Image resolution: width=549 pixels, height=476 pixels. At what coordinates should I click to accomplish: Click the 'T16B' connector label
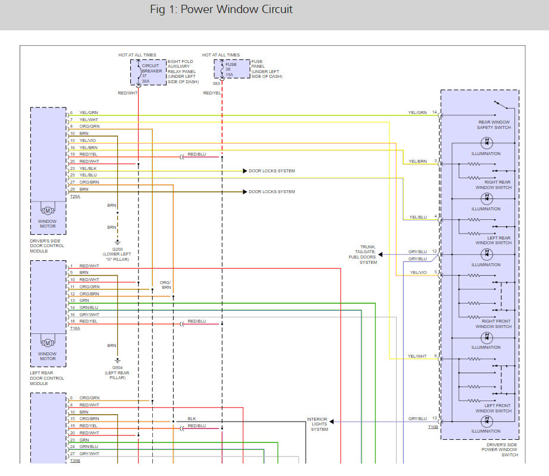[433, 427]
